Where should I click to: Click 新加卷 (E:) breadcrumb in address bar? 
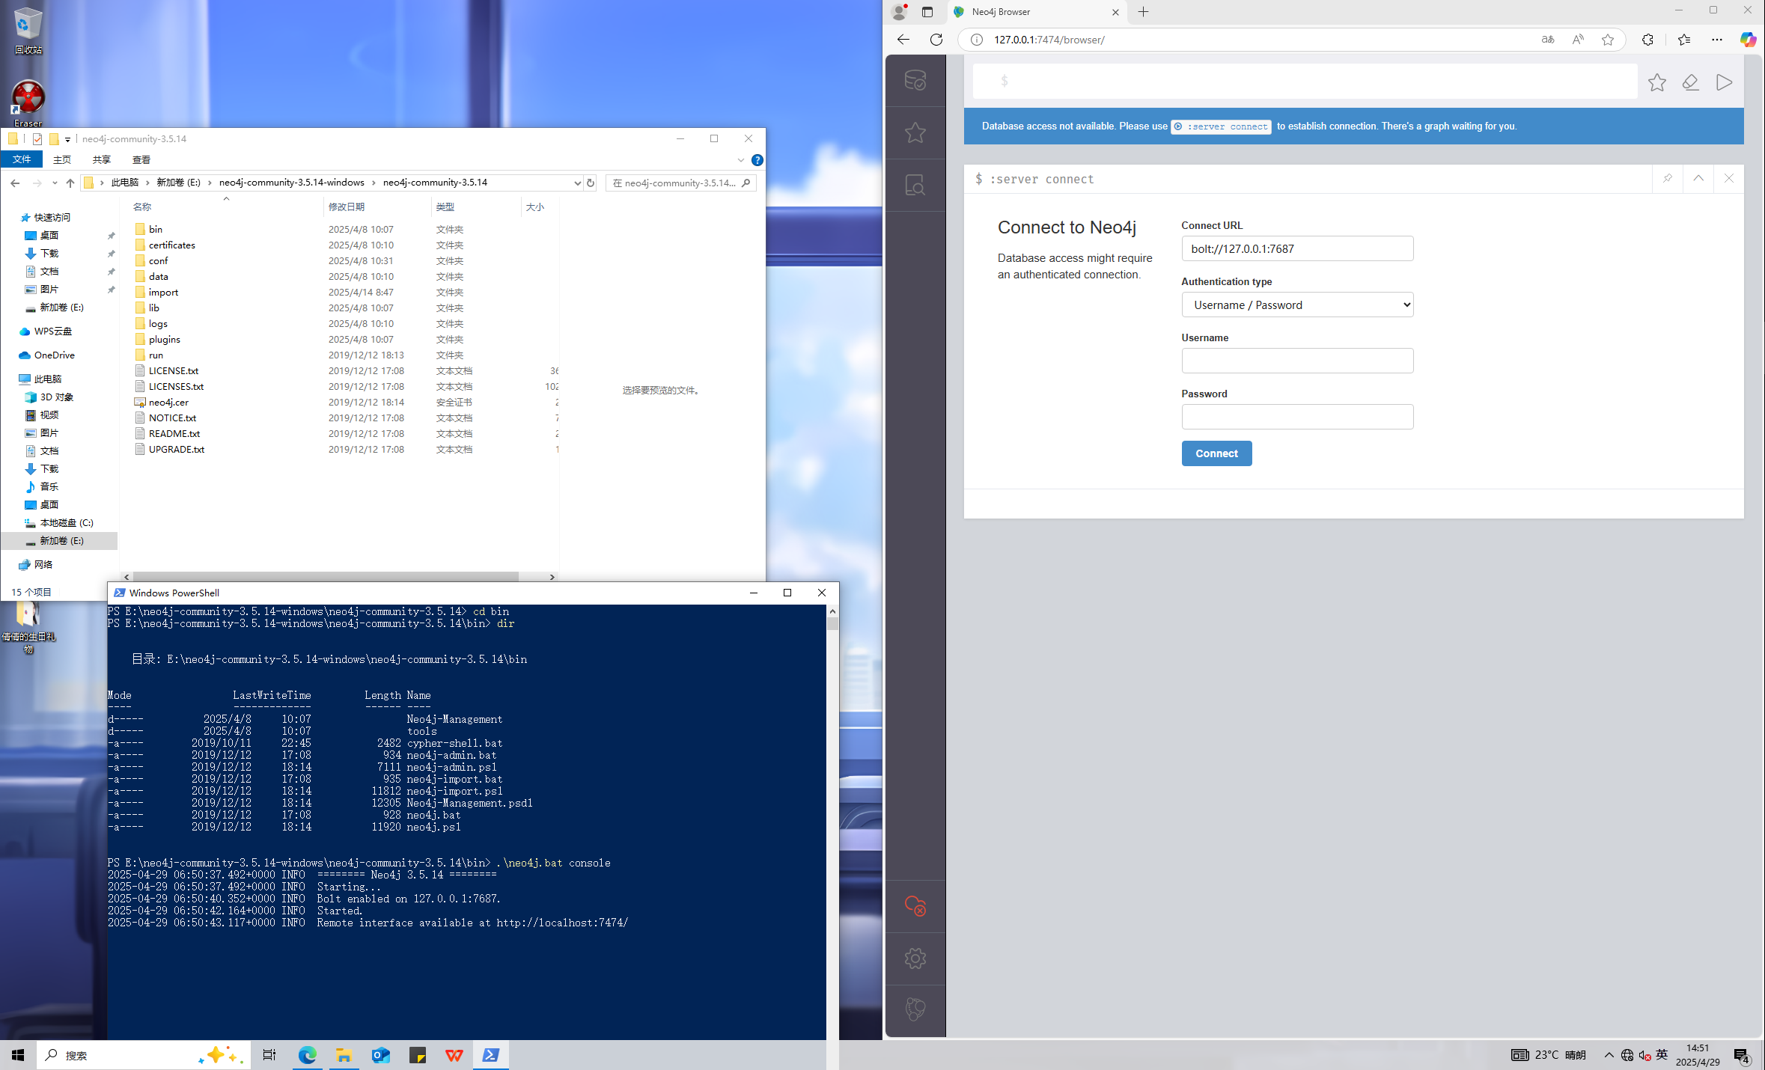tap(178, 183)
